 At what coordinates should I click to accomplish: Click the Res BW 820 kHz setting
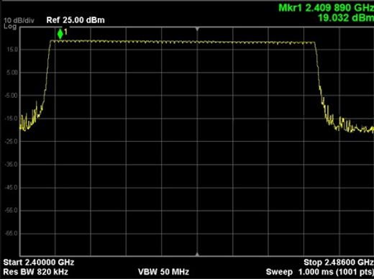tap(36, 272)
